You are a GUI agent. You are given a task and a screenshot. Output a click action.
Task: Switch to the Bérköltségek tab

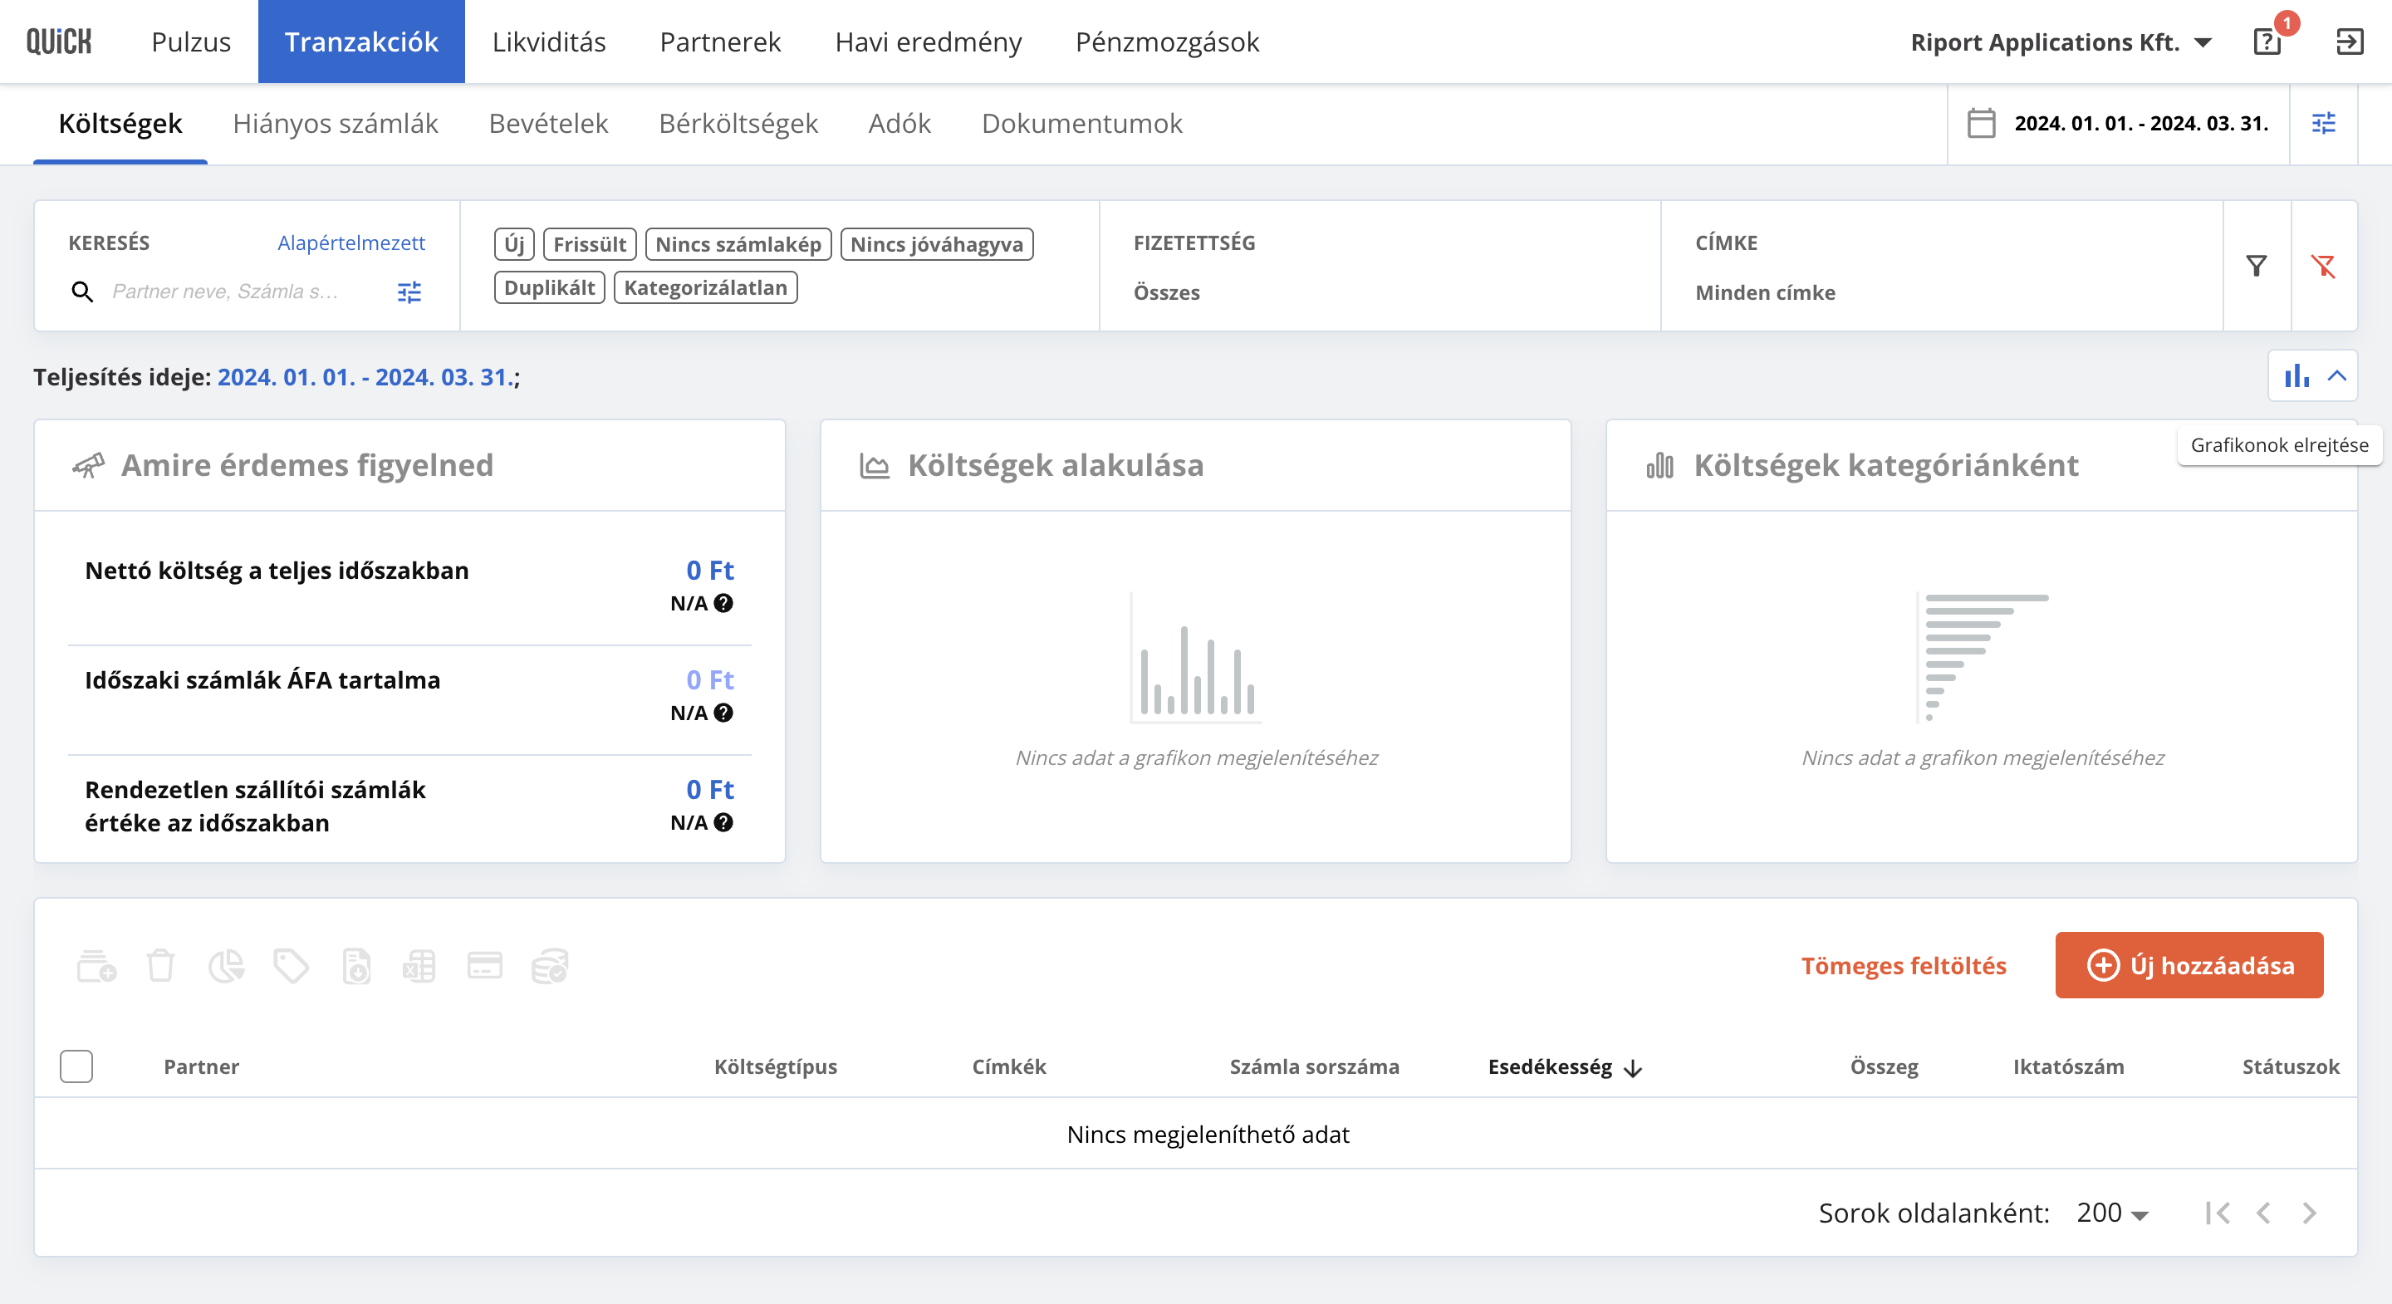pos(738,124)
